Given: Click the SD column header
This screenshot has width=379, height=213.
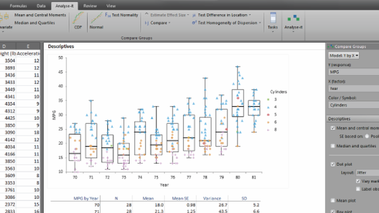Looking at the screenshot, I should point(244,198).
